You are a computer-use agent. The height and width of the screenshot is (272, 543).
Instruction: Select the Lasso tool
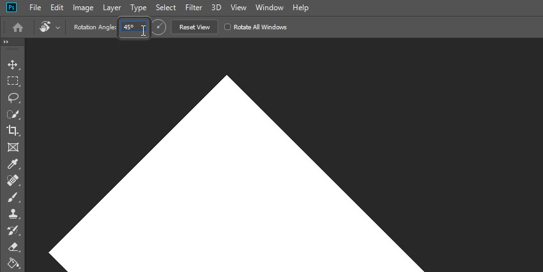coord(13,97)
